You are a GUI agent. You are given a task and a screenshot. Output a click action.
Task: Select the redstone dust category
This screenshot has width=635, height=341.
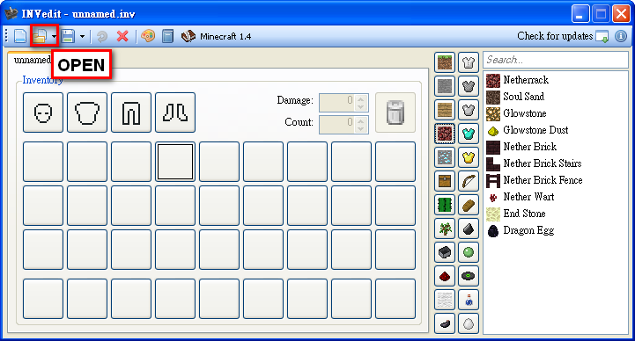point(445,276)
